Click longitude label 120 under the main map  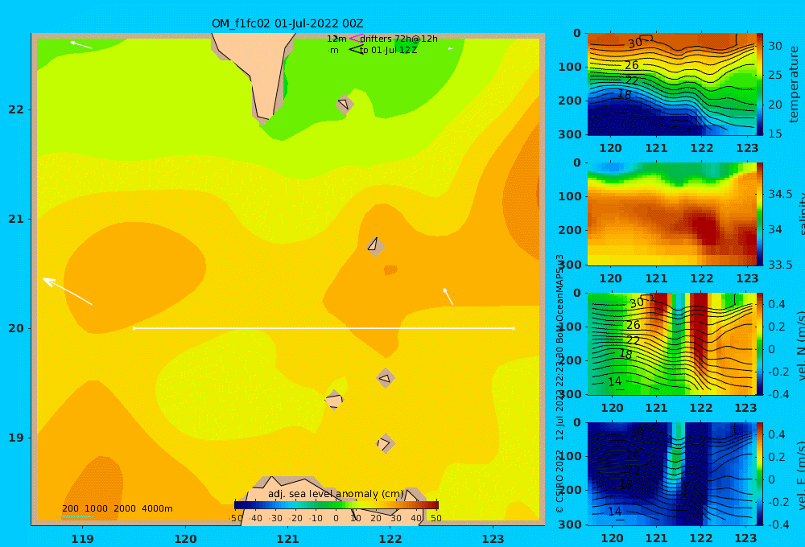185,539
